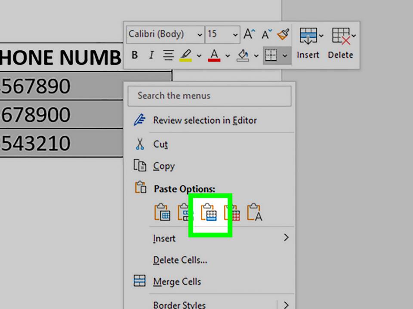Image resolution: width=413 pixels, height=309 pixels.
Task: Choose Keep Text Only paste option
Action: click(254, 212)
